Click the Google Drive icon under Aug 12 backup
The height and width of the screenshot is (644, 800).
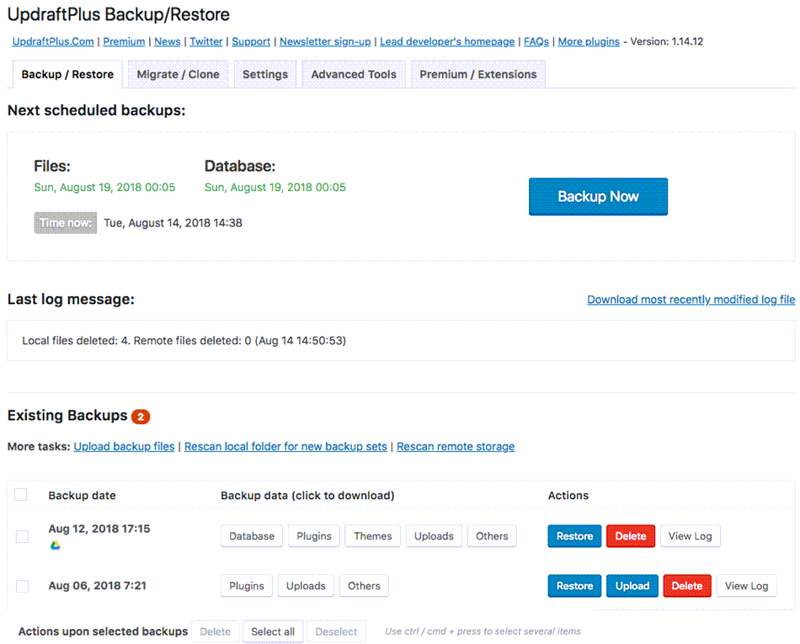coord(55,546)
